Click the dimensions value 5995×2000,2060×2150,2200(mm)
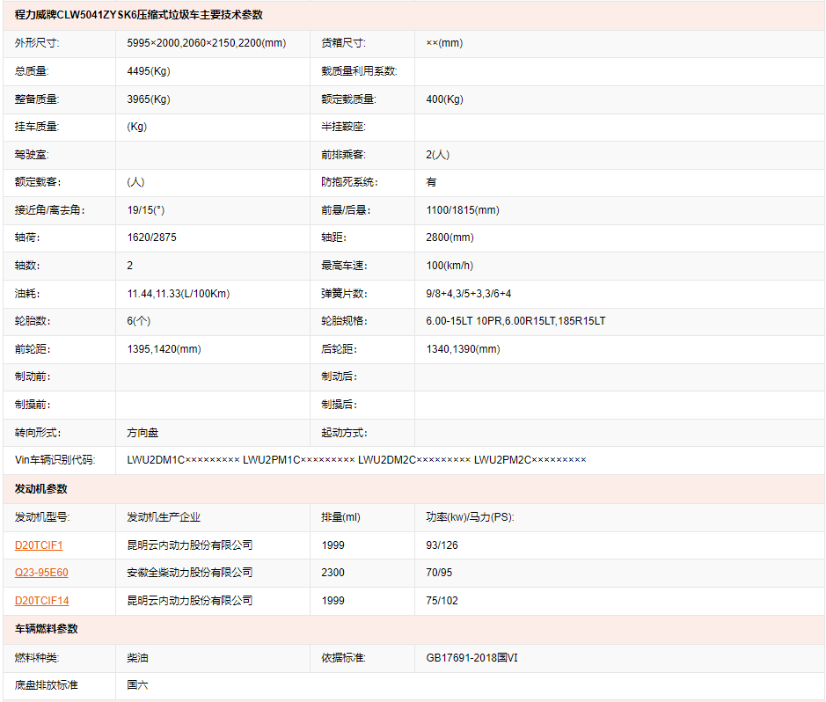The image size is (826, 702). pyautogui.click(x=207, y=43)
